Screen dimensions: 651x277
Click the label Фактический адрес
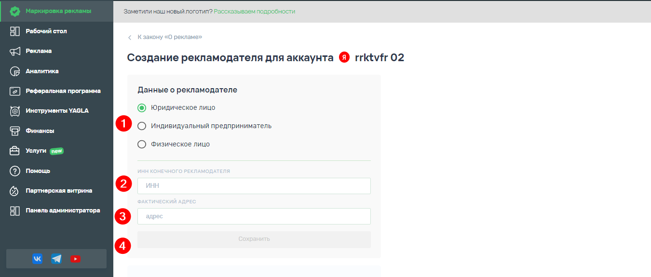167,202
